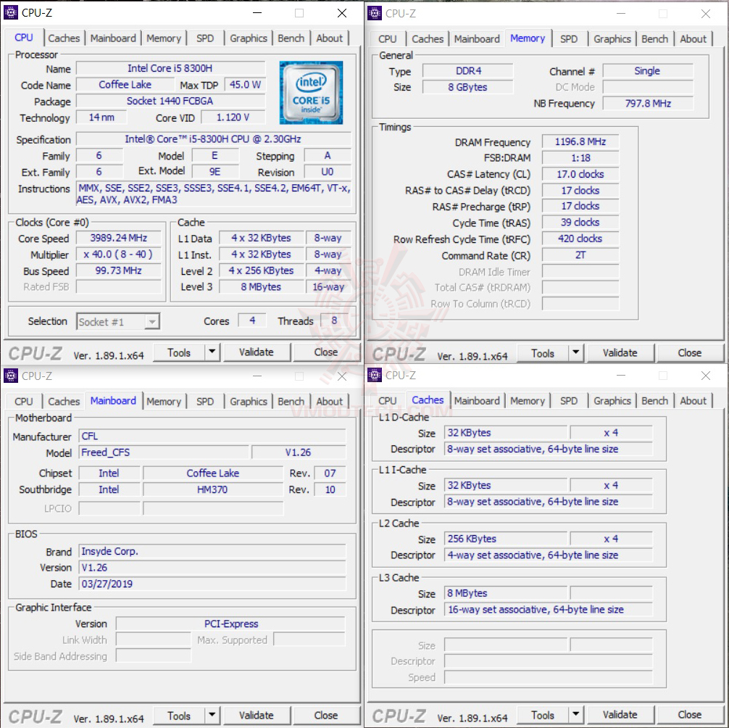Click the motherboard Model field Freed_CFS

pos(164,452)
